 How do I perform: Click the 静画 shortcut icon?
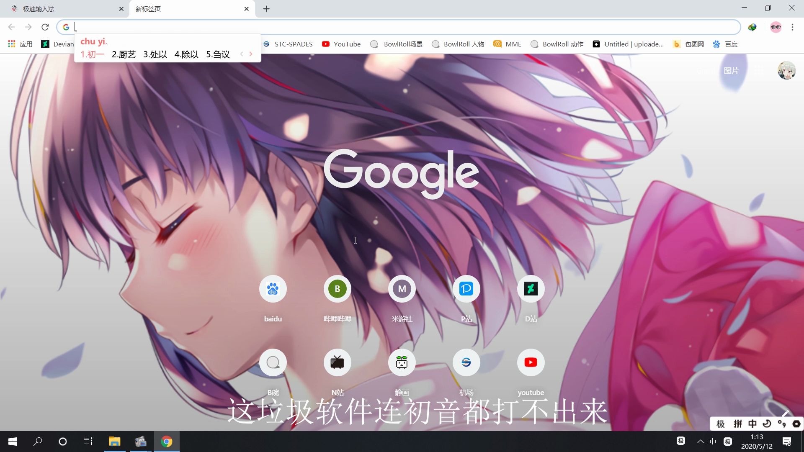pos(402,362)
